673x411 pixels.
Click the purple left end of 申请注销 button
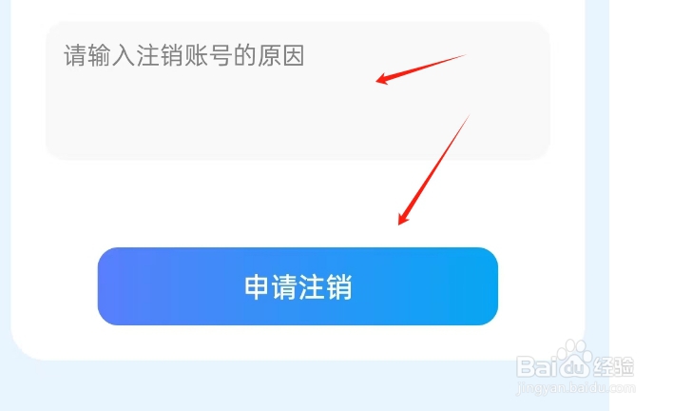click(111, 286)
